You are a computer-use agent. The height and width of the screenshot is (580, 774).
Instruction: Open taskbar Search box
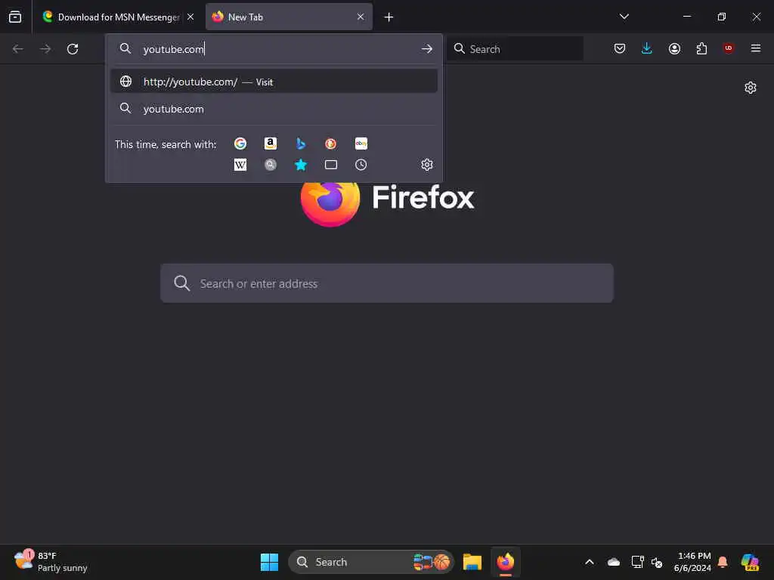370,562
